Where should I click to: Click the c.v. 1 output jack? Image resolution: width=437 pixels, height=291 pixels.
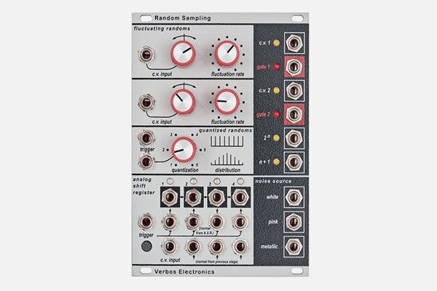pyautogui.click(x=294, y=43)
